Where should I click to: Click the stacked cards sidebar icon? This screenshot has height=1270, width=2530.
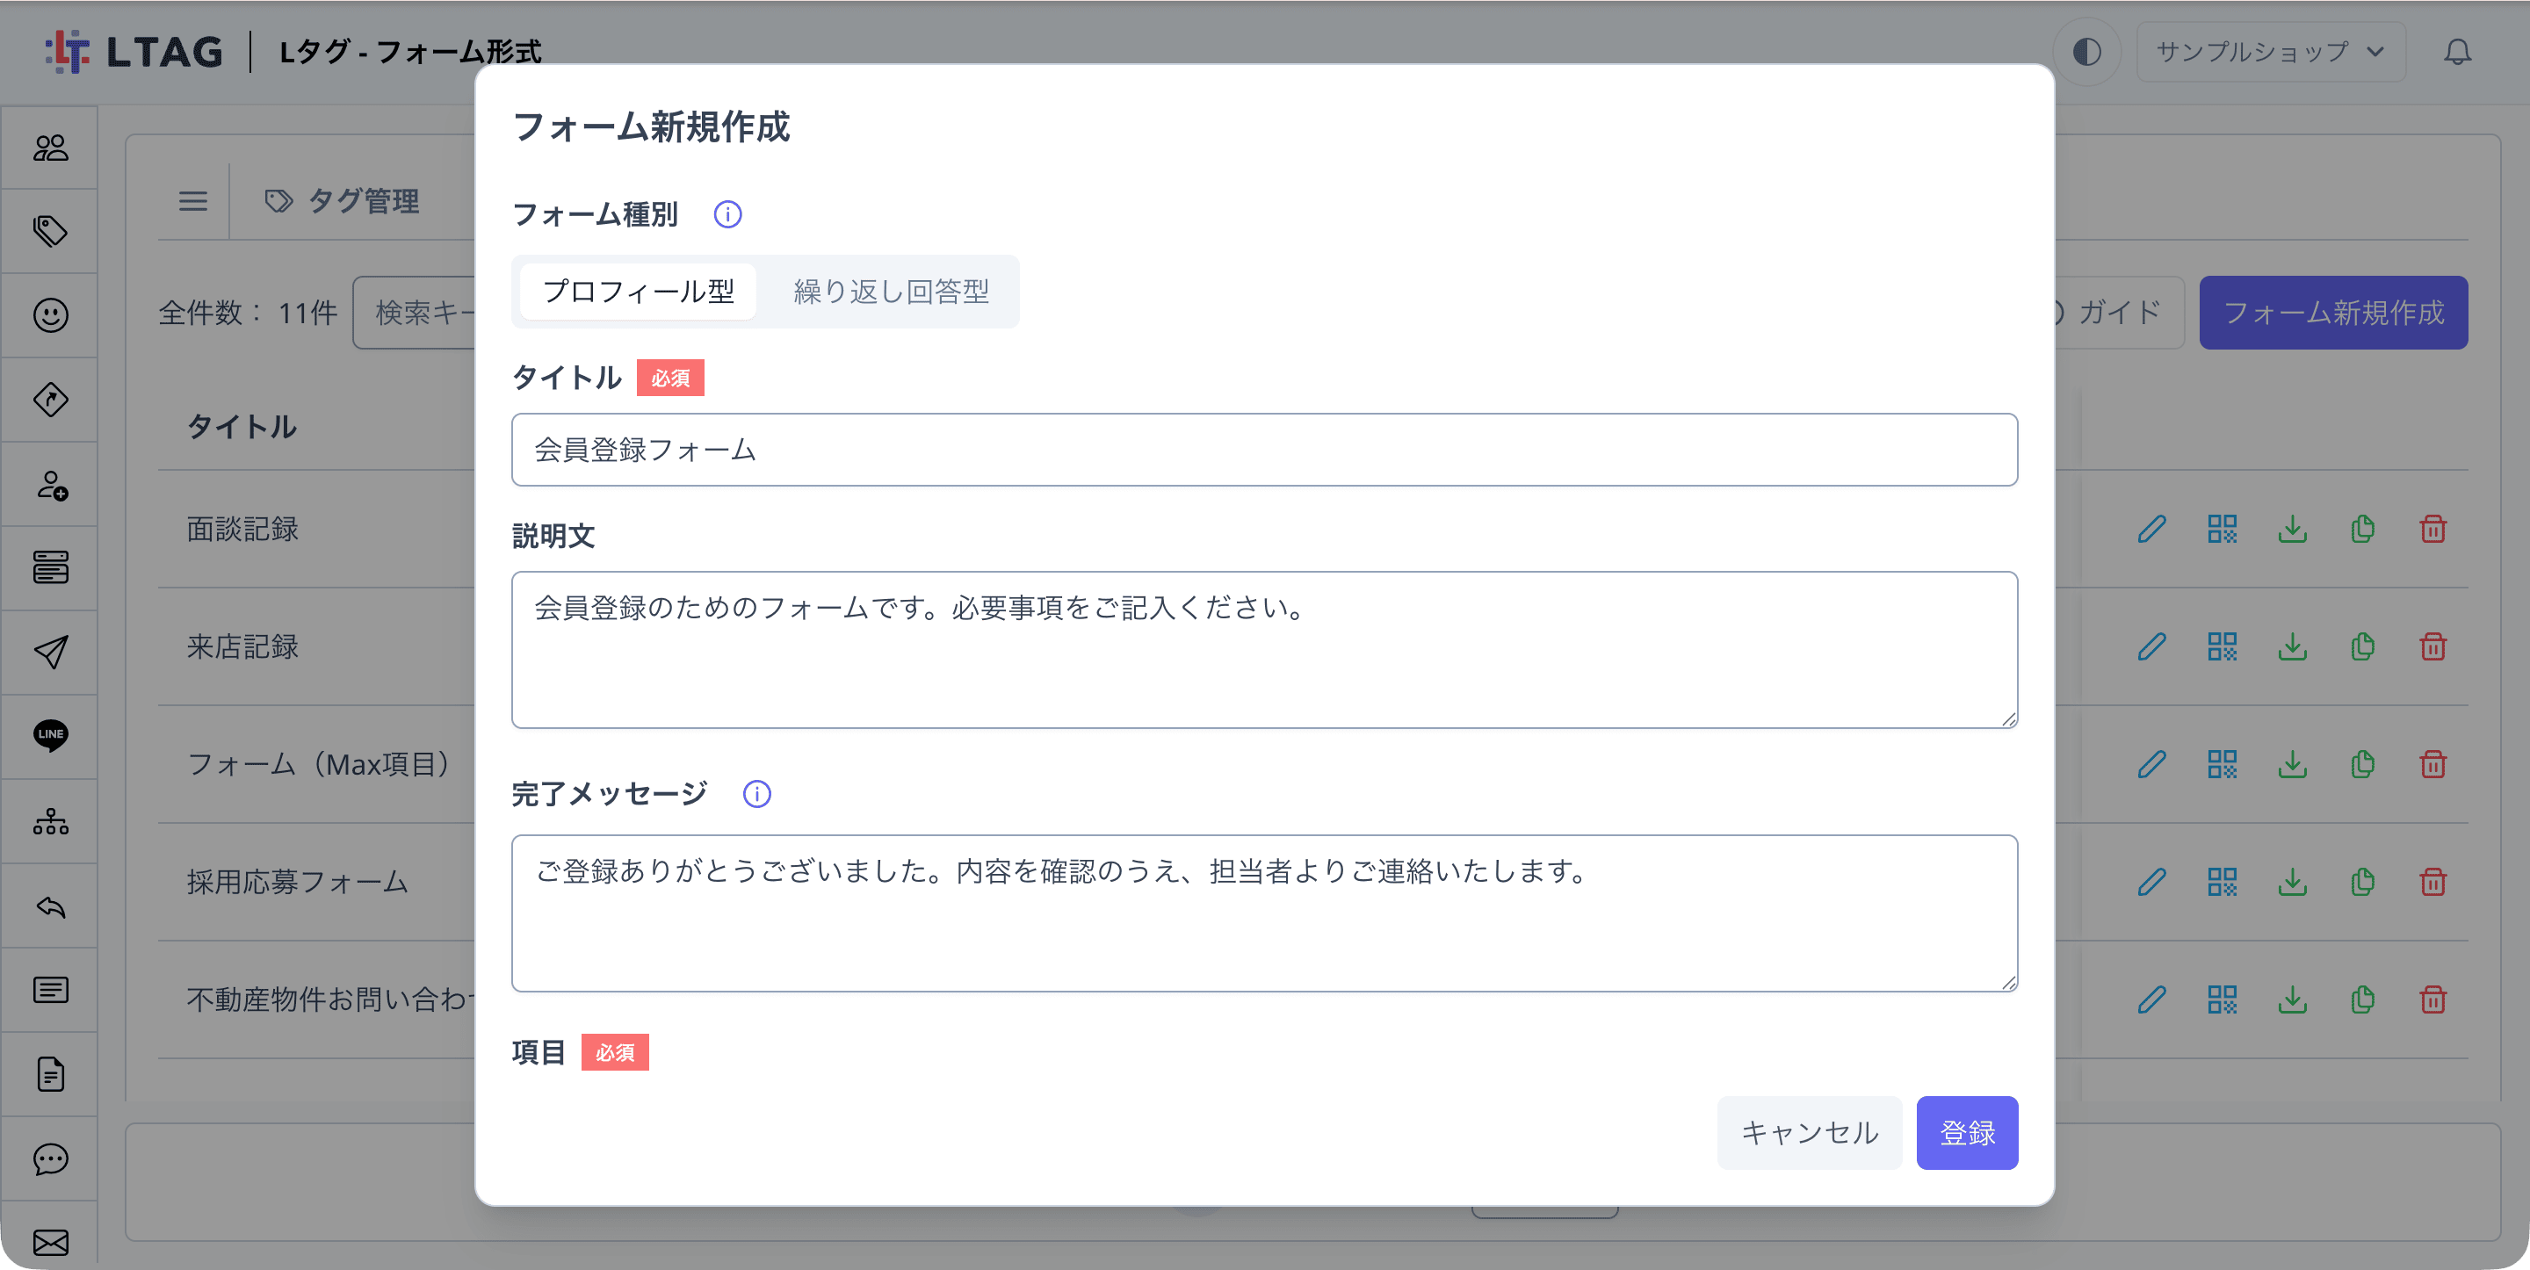pos(50,567)
